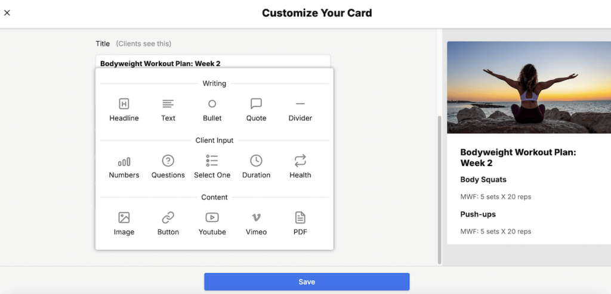Add a Health input block
Screen dimensions: 611x294
point(300,167)
